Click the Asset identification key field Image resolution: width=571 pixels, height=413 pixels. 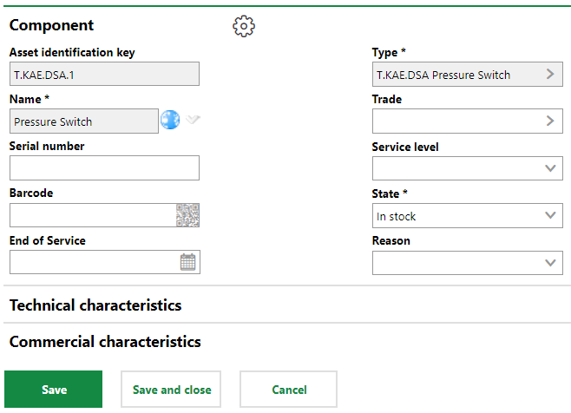pyautogui.click(x=104, y=75)
